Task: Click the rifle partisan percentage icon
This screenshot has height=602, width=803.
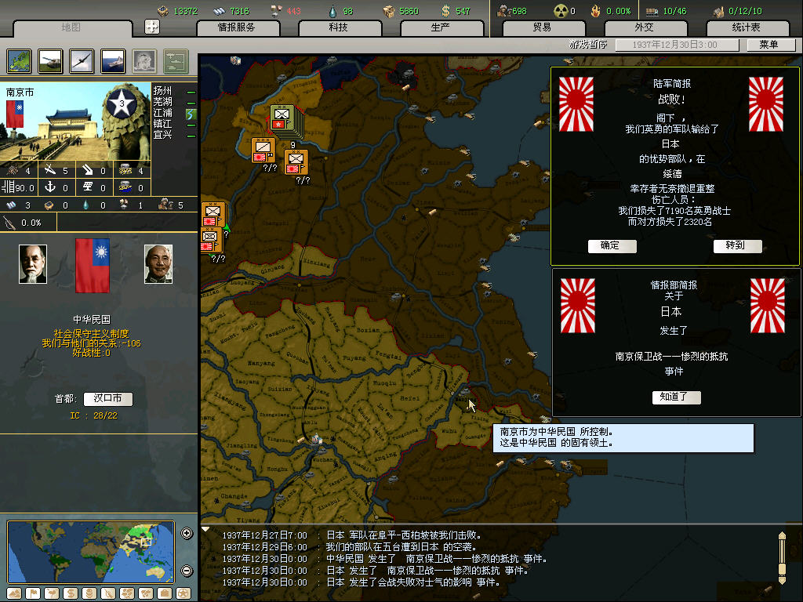Action: pos(9,223)
